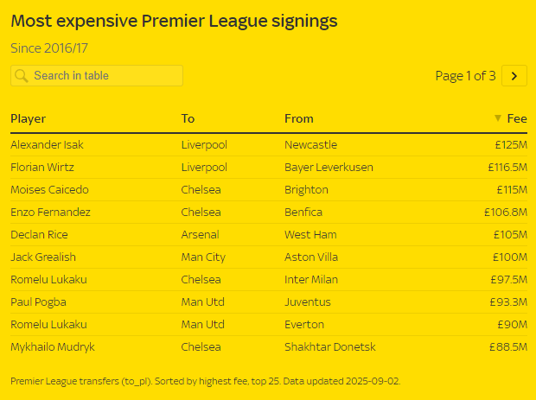Click Florian Wirtz player name
Image resolution: width=536 pixels, height=400 pixels.
click(42, 167)
